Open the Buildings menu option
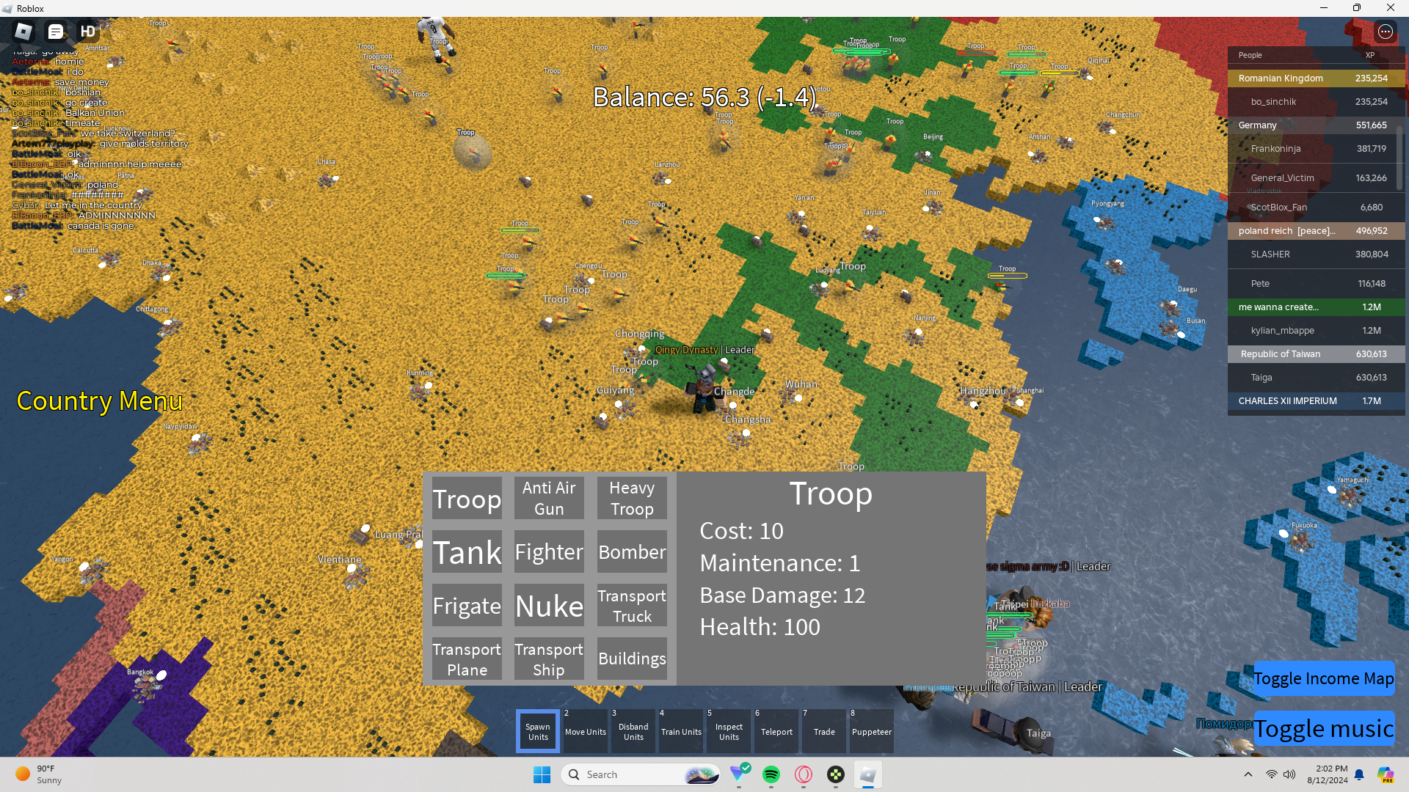 click(x=632, y=659)
